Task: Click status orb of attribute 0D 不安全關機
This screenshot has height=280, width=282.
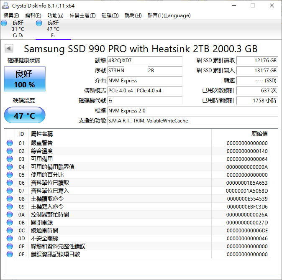Action: pyautogui.click(x=10, y=238)
